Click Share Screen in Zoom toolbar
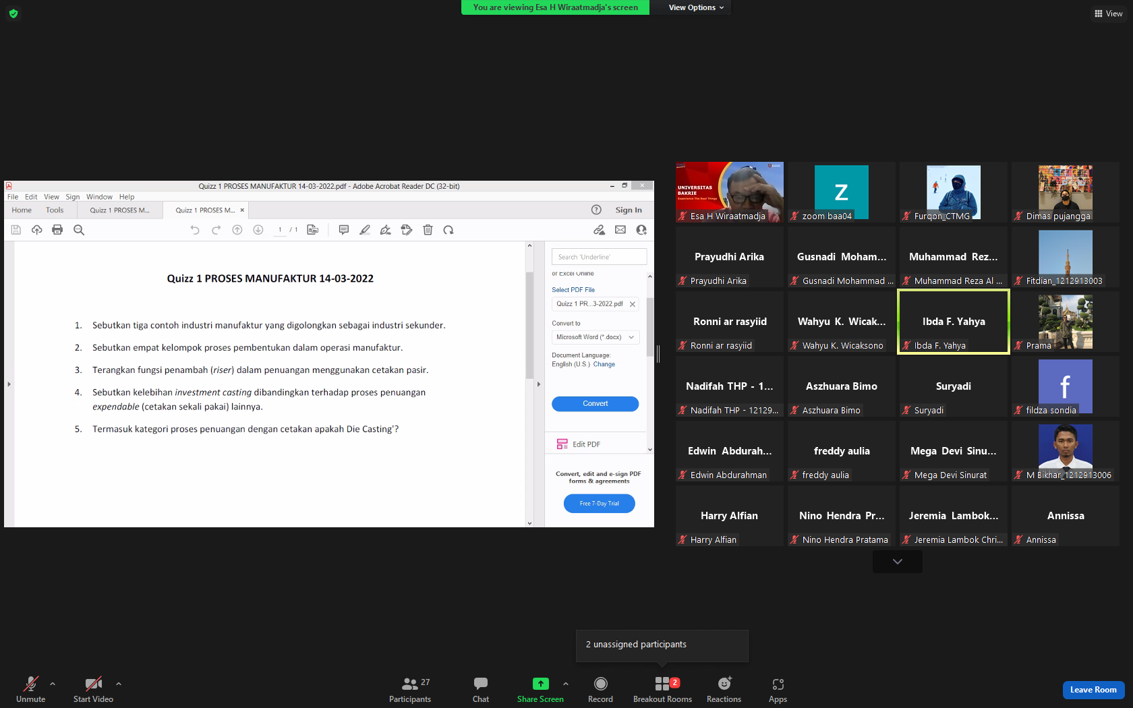 [x=540, y=690]
